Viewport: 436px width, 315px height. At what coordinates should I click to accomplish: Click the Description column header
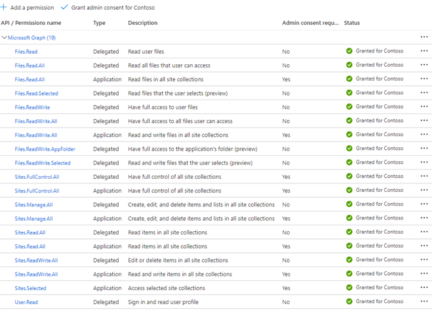(x=143, y=23)
